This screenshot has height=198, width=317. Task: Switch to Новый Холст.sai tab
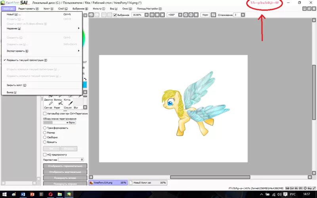click(x=147, y=183)
